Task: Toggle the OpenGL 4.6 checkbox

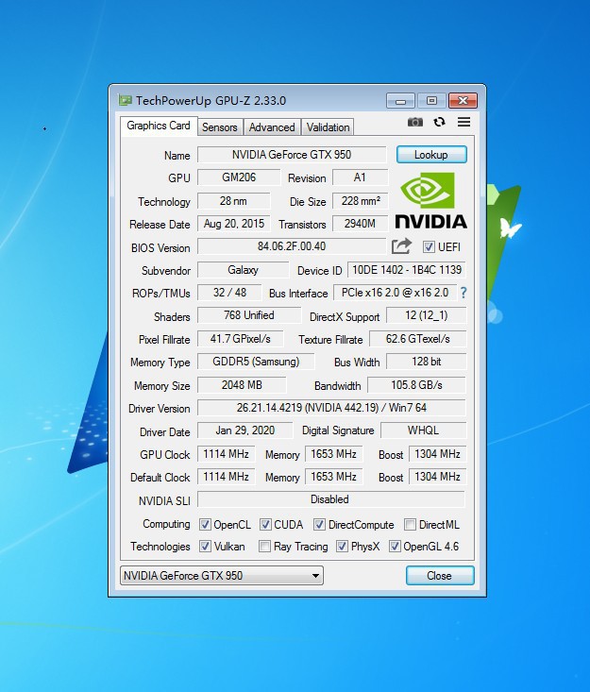Action: click(395, 547)
